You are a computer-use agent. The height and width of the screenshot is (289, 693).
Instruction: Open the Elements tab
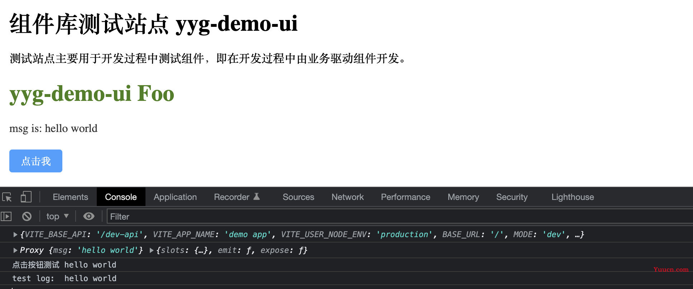[70, 197]
